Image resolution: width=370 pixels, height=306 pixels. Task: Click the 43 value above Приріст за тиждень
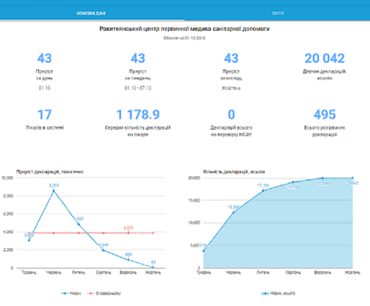138,58
